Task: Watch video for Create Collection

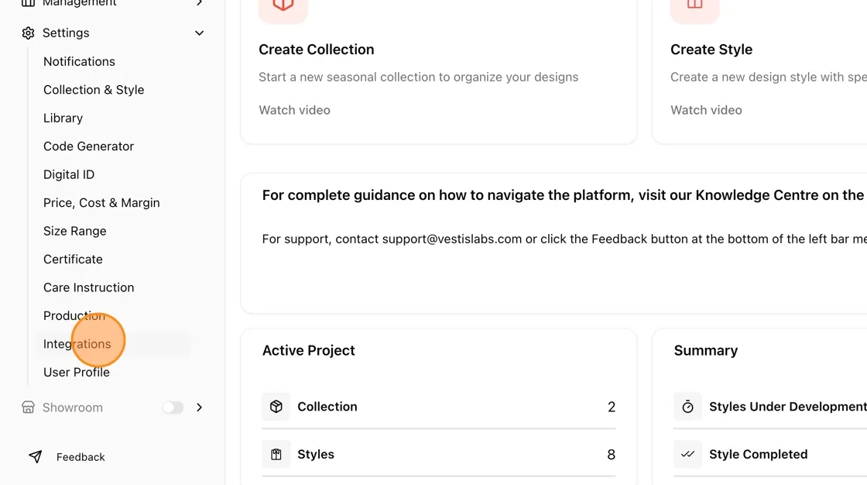Action: 294,110
